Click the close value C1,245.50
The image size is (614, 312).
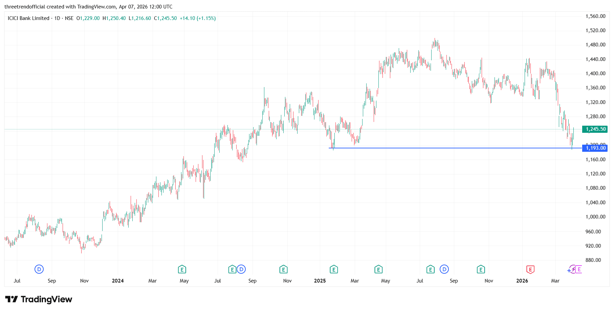point(165,18)
